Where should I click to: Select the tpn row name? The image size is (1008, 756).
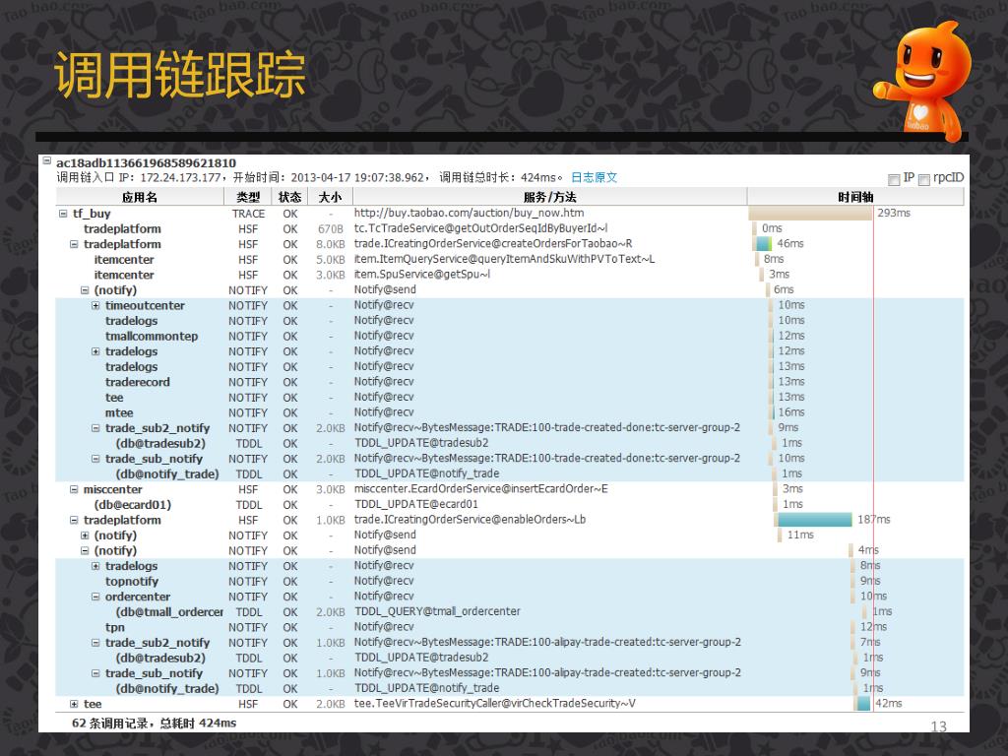coord(115,628)
